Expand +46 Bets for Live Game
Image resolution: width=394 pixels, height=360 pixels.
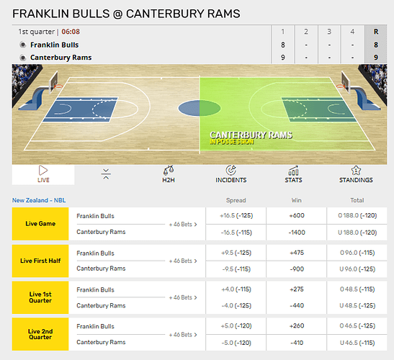click(183, 225)
